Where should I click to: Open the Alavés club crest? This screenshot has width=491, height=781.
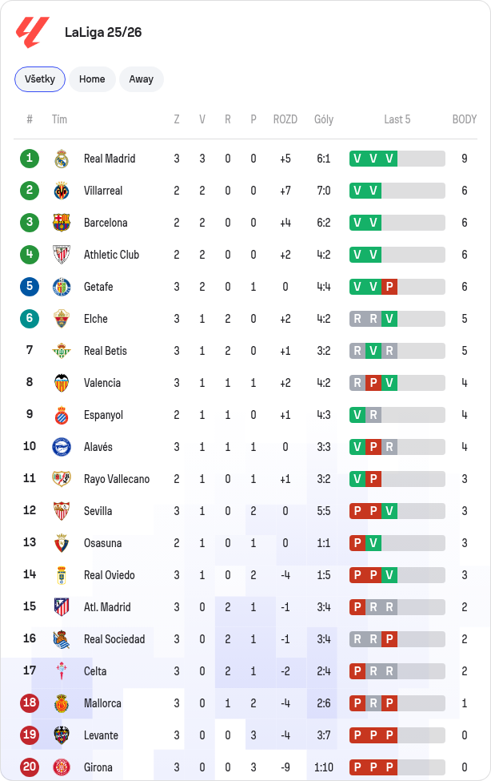coord(62,447)
